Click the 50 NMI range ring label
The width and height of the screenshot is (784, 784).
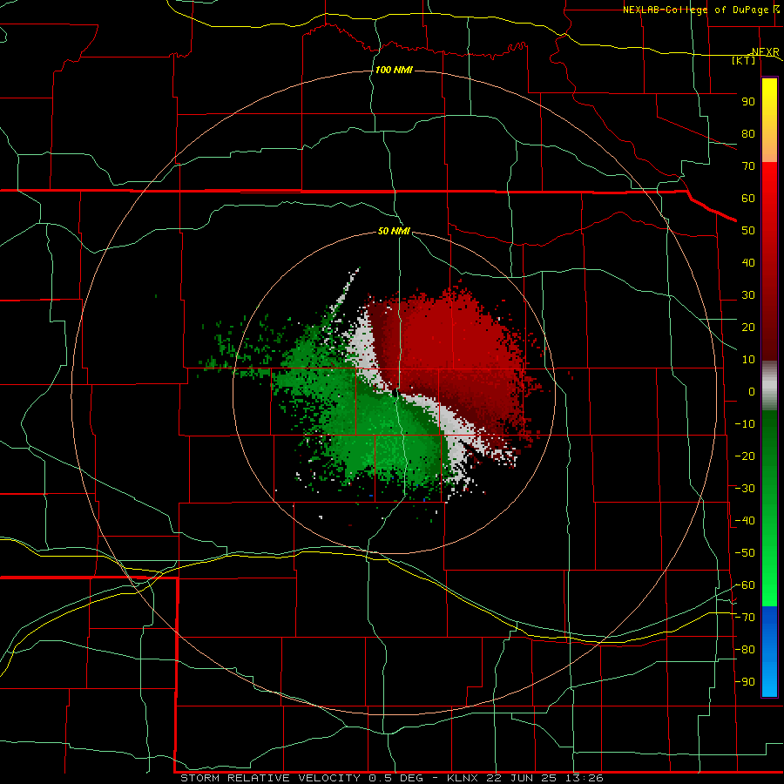point(394,231)
